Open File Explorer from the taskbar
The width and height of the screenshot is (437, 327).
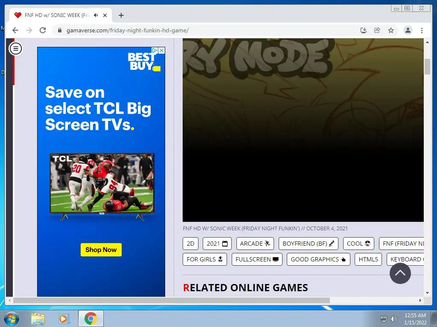[x=38, y=319]
